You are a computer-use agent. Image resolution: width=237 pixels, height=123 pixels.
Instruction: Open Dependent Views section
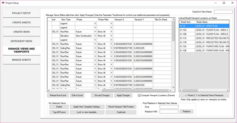21,41
